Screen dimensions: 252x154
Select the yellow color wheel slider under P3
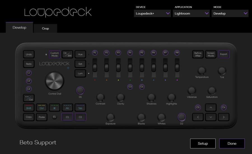[x=118, y=68]
